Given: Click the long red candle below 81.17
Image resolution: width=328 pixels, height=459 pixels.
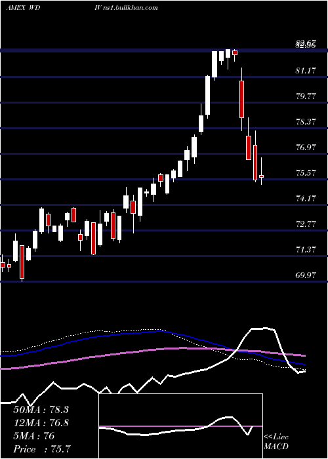Looking at the screenshot, I should [241, 99].
